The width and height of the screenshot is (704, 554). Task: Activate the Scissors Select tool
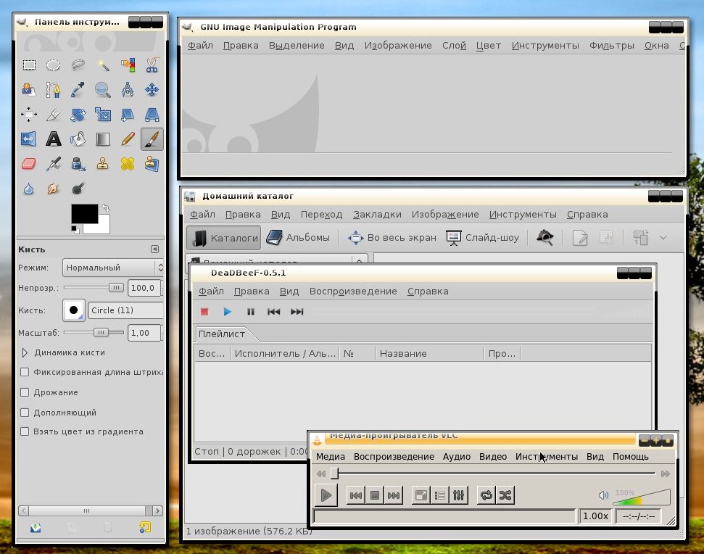[152, 65]
